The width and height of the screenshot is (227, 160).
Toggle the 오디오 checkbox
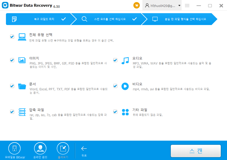[115, 60]
